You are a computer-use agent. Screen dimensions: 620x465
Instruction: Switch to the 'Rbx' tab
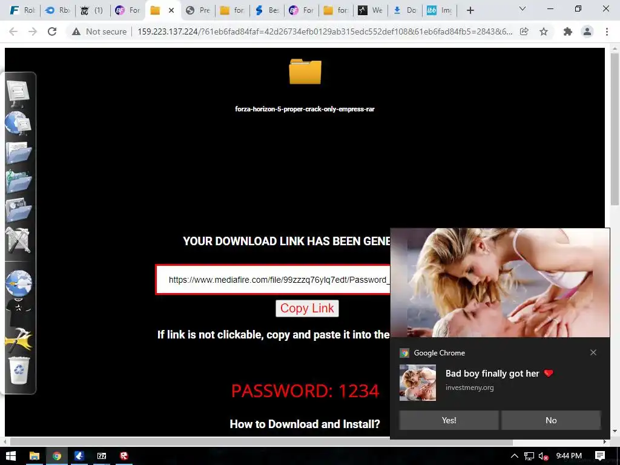coord(57,10)
